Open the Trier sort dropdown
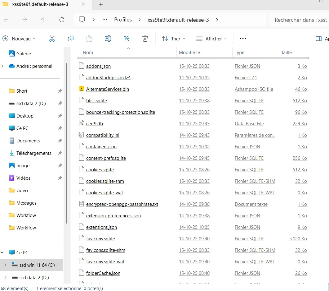 (173, 39)
